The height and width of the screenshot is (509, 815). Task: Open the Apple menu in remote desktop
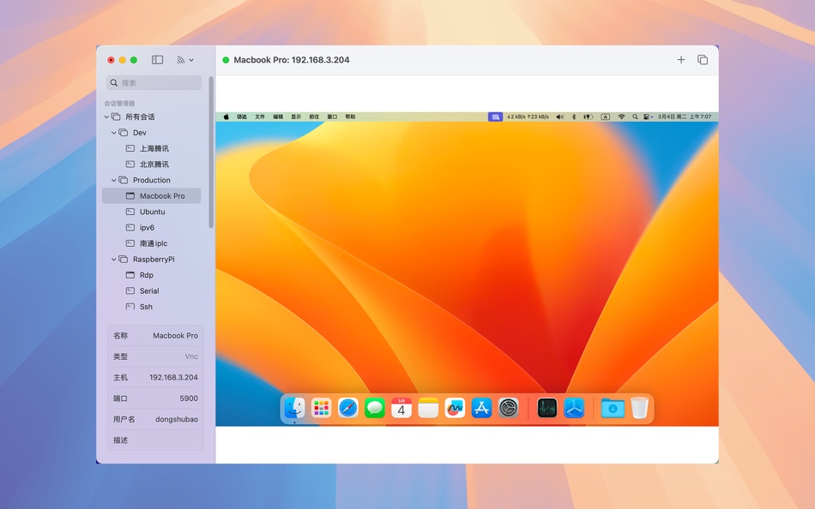(226, 117)
